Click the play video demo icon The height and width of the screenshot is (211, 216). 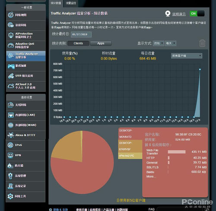pyautogui.click(x=168, y=14)
